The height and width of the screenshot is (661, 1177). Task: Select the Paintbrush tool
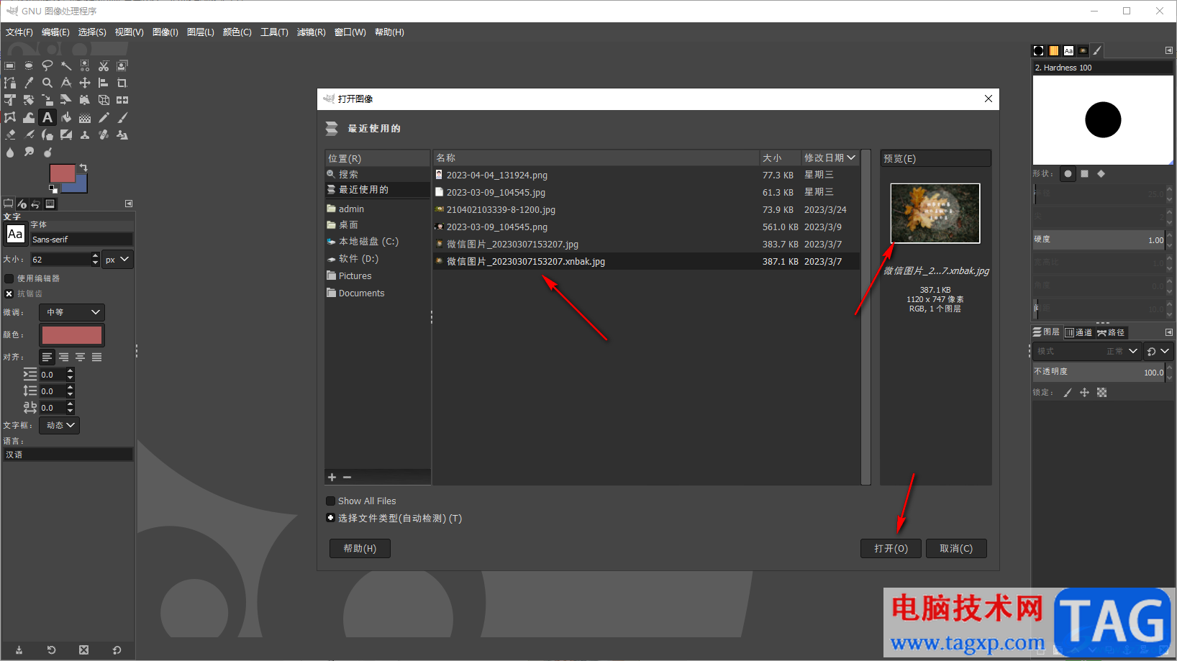click(x=122, y=117)
